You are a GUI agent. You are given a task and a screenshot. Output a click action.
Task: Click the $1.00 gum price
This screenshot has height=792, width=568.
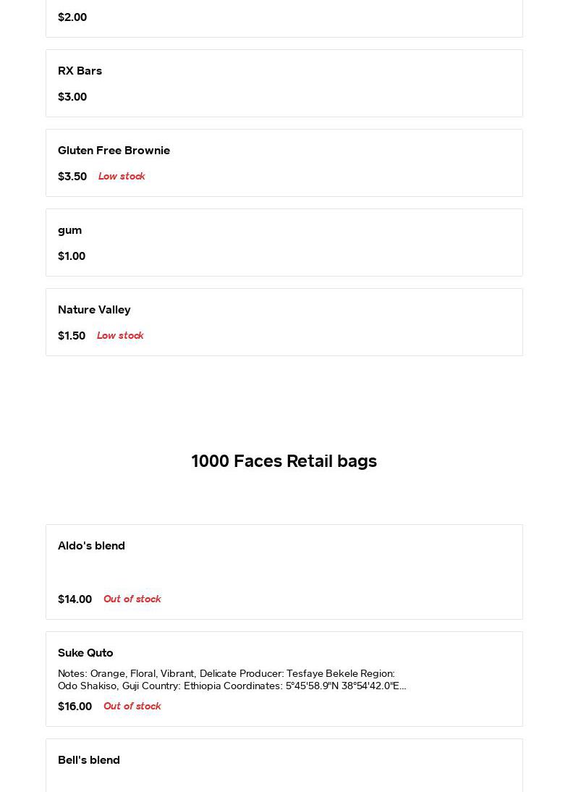[x=72, y=256]
